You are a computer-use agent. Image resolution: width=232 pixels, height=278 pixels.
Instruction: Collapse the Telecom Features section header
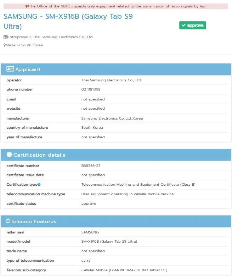click(116, 221)
